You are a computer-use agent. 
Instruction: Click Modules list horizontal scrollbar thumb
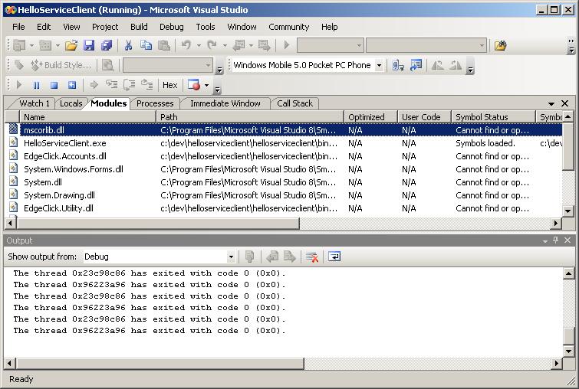coord(158,223)
